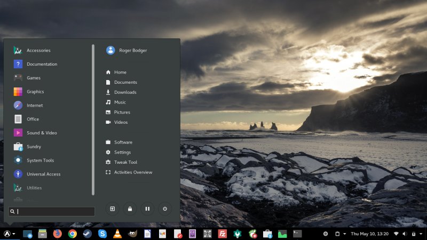
Task: Launch VLC media player
Action: click(x=117, y=234)
